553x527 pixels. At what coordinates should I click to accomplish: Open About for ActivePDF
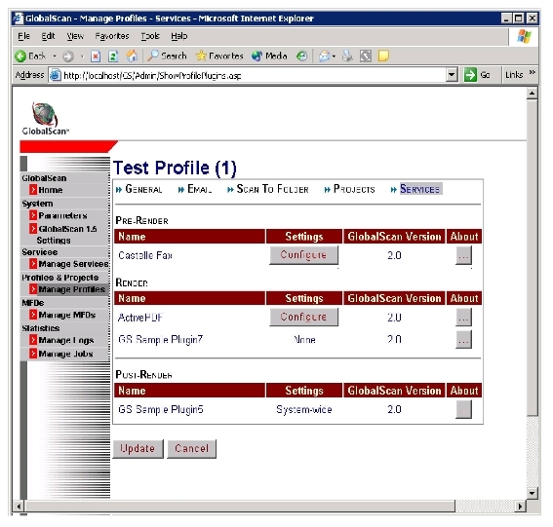pos(463,318)
